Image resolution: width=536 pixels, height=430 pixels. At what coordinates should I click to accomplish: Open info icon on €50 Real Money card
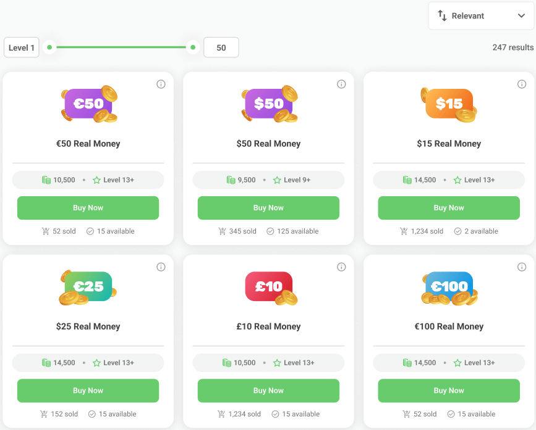pyautogui.click(x=161, y=85)
